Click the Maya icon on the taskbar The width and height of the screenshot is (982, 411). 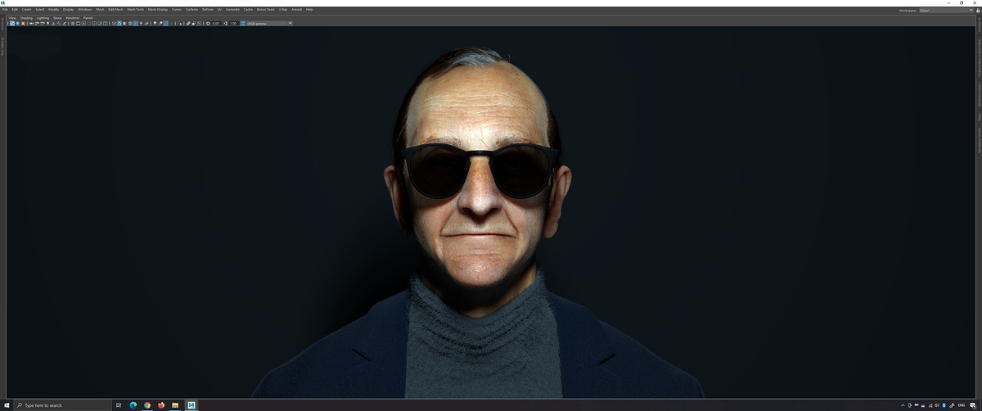[191, 405]
